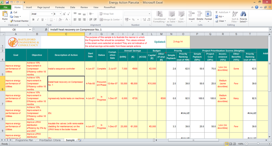Toggle Bold formatting
This screenshot has height=146, width=272.
(x=33, y=19)
